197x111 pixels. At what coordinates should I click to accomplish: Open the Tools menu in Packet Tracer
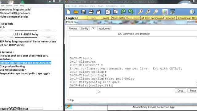(x=101, y=6)
